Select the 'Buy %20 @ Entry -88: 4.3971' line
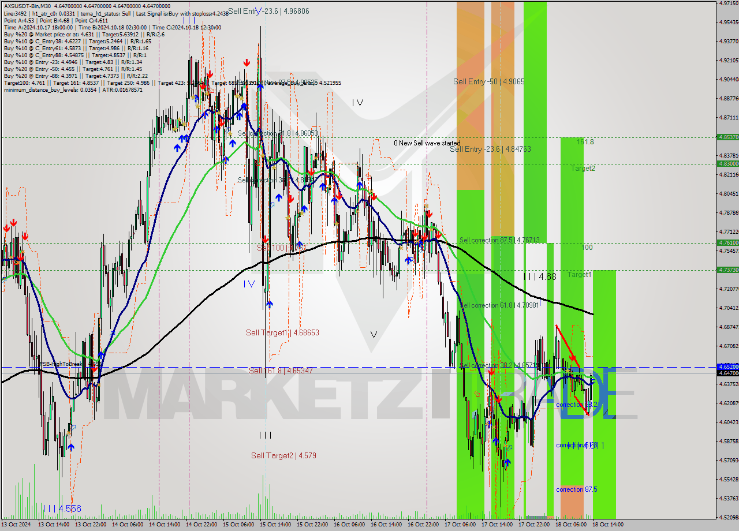Viewport: 739px width, 531px height. (76, 76)
